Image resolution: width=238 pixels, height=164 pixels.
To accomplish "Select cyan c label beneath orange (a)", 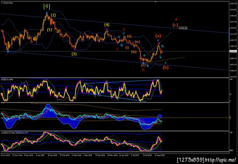I will click(x=158, y=40).
